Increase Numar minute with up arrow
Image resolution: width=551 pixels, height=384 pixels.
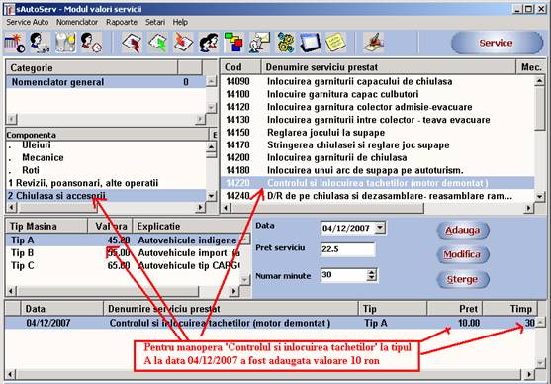[371, 272]
